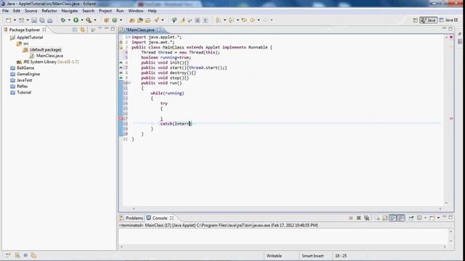Open the File menu
This screenshot has width=465, height=261.
pos(5,11)
